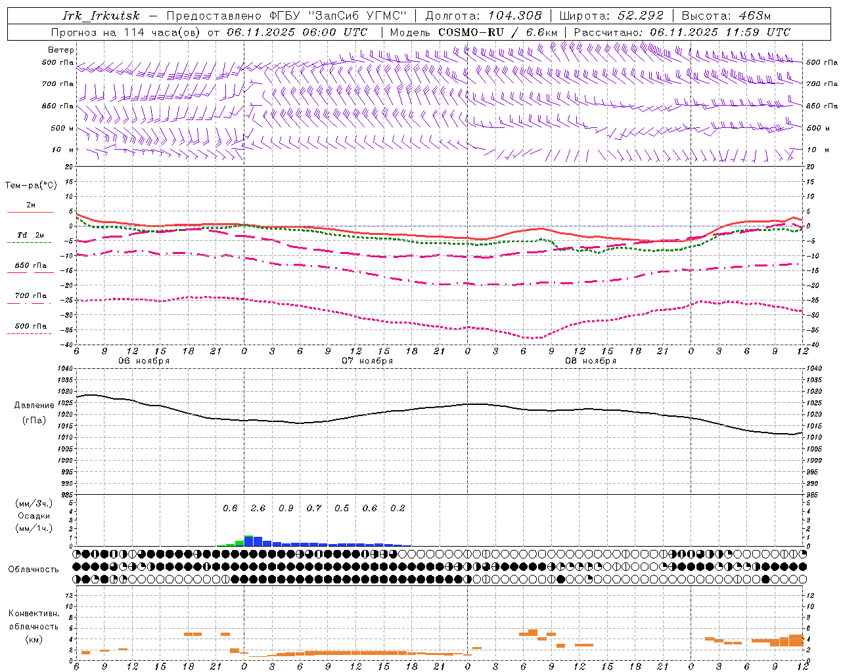841x672 pixels.
Task: Click the Долгота: 104.308 value
Action: click(x=484, y=16)
